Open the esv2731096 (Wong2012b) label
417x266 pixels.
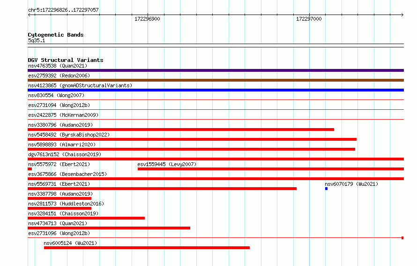click(59, 233)
